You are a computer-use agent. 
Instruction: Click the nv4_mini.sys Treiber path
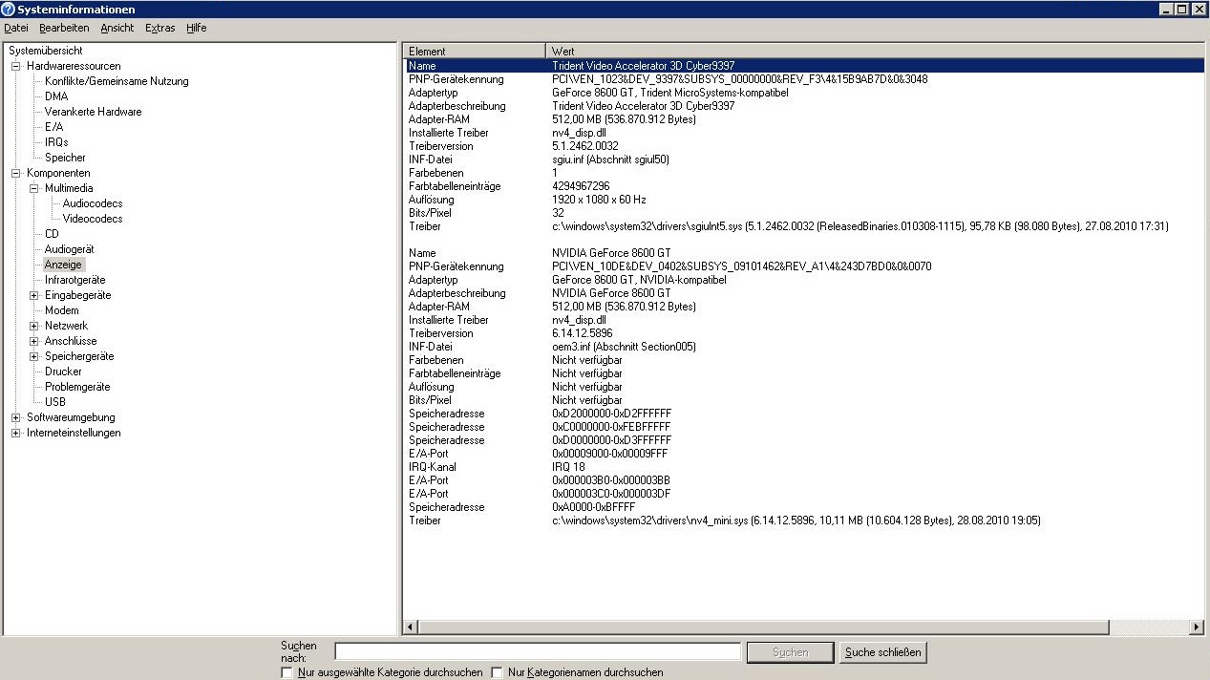[x=796, y=521]
